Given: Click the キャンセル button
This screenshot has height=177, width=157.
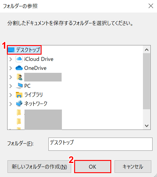Looking at the screenshot, I should (133, 167).
